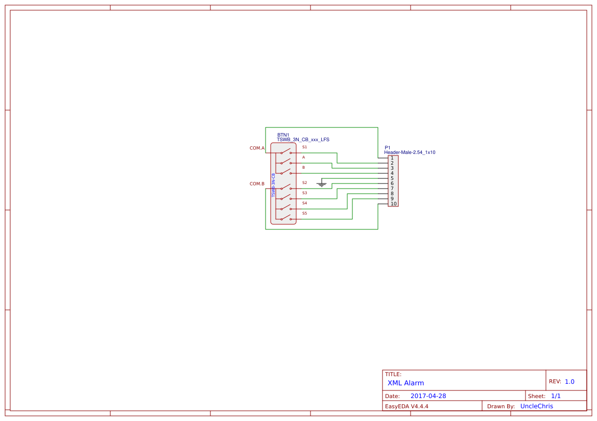Select the COM.A pin label
The image size is (597, 421).
[x=257, y=148]
